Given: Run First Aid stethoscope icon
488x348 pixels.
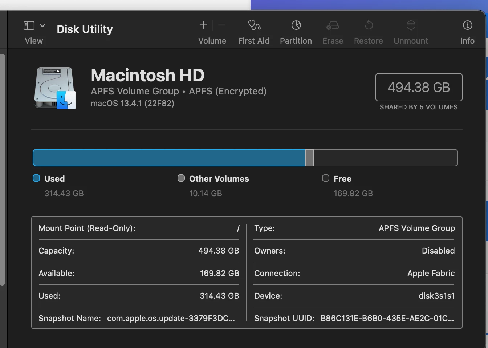Looking at the screenshot, I should click(254, 25).
